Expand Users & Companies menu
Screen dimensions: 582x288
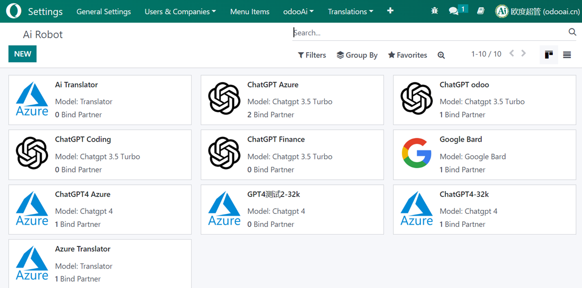pos(180,11)
